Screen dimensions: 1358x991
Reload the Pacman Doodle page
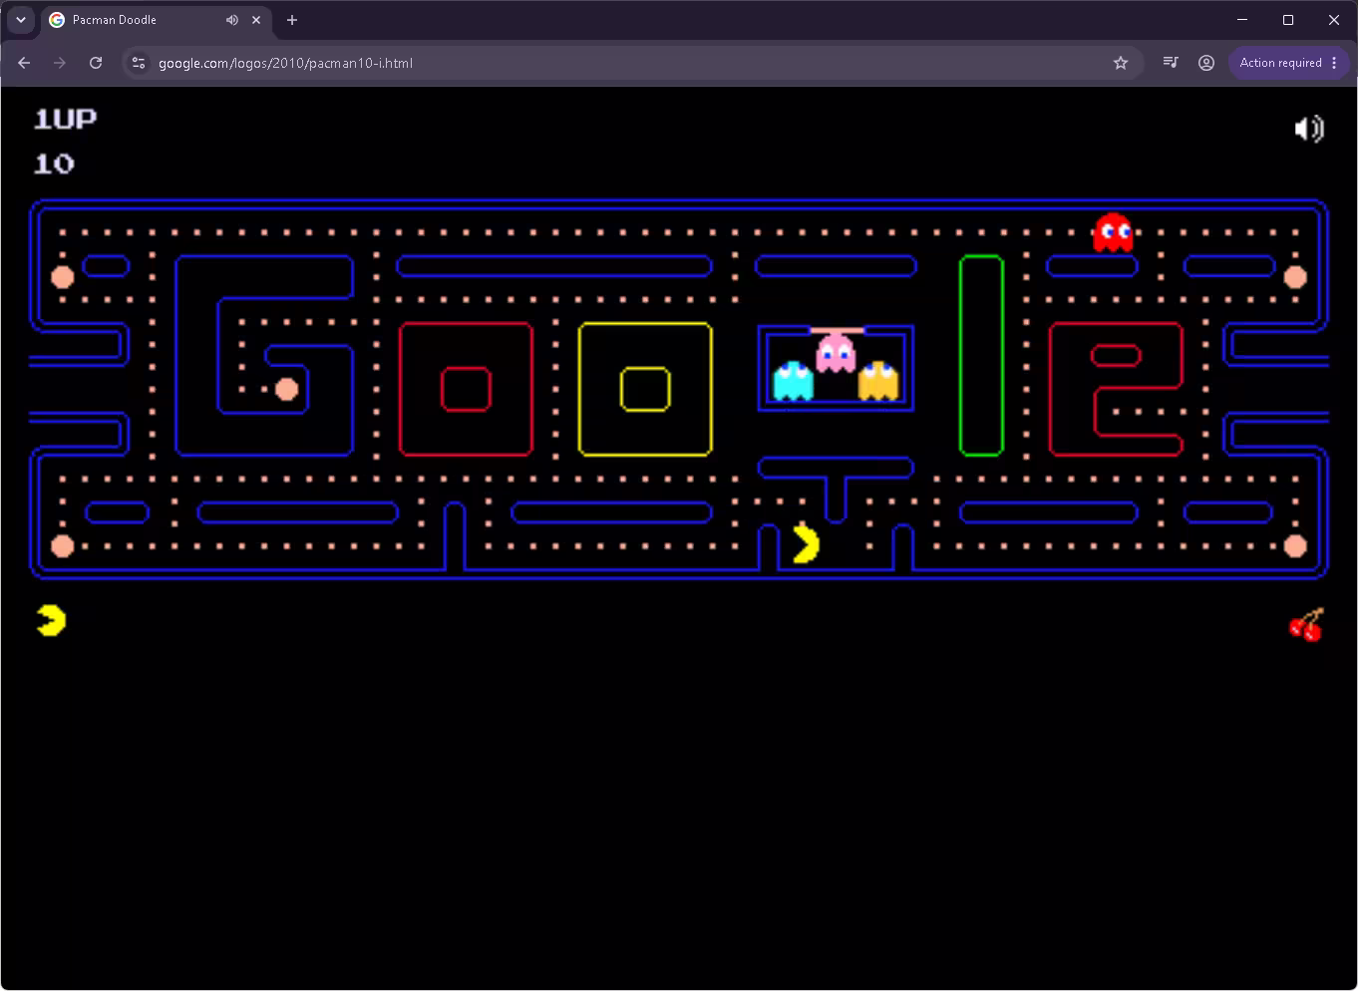point(96,63)
